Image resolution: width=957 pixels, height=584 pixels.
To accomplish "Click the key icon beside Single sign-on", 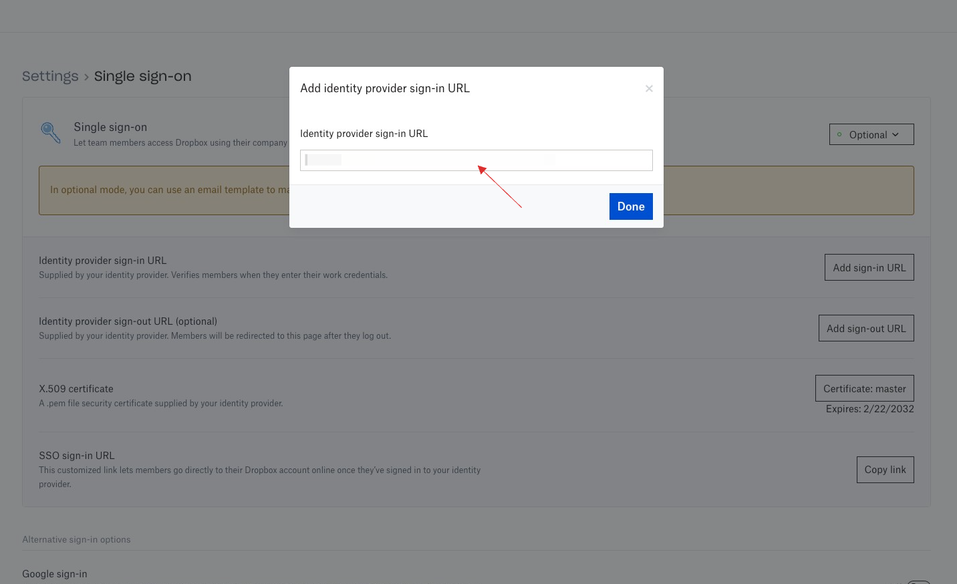I will (x=51, y=132).
